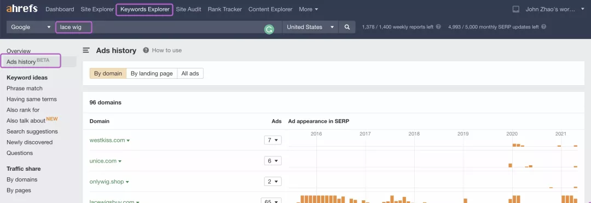The image size is (591, 203).
Task: Click the help icon next to monthly SERP updates
Action: point(543,27)
